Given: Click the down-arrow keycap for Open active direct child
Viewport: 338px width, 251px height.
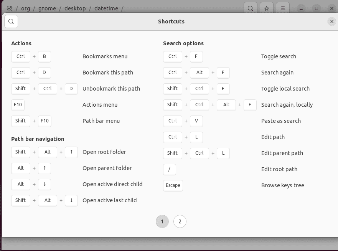Looking at the screenshot, I should tap(45, 184).
